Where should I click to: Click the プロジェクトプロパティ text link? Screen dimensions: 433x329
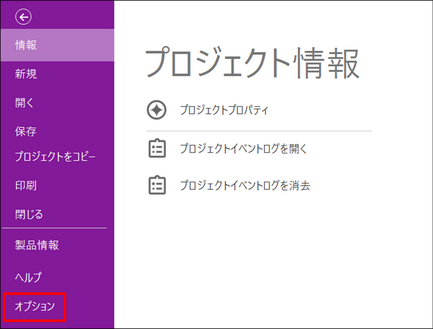224,110
